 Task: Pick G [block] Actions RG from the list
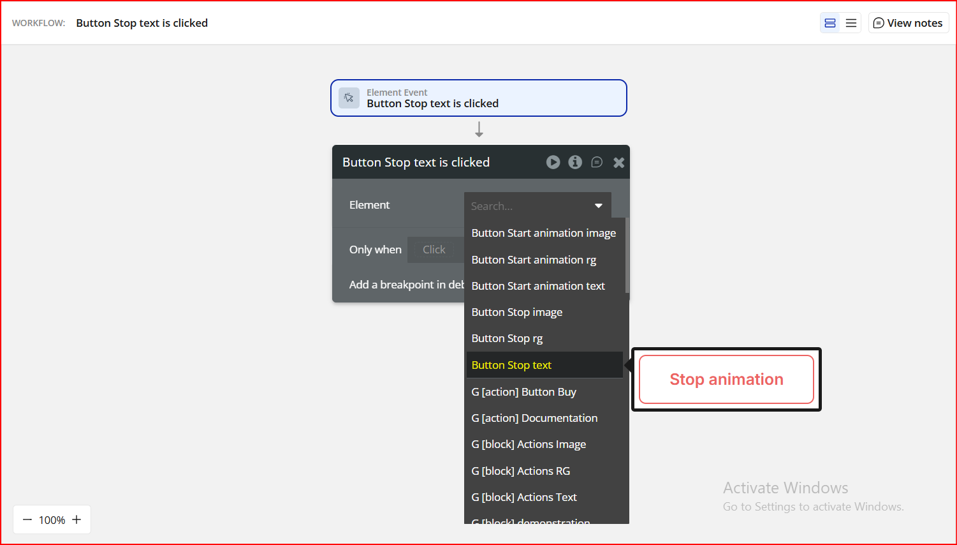click(545, 471)
